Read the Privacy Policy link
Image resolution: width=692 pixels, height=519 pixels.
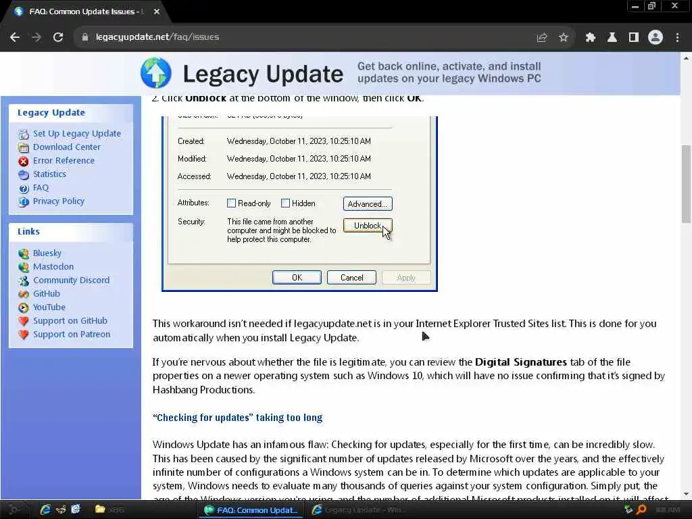pyautogui.click(x=59, y=201)
